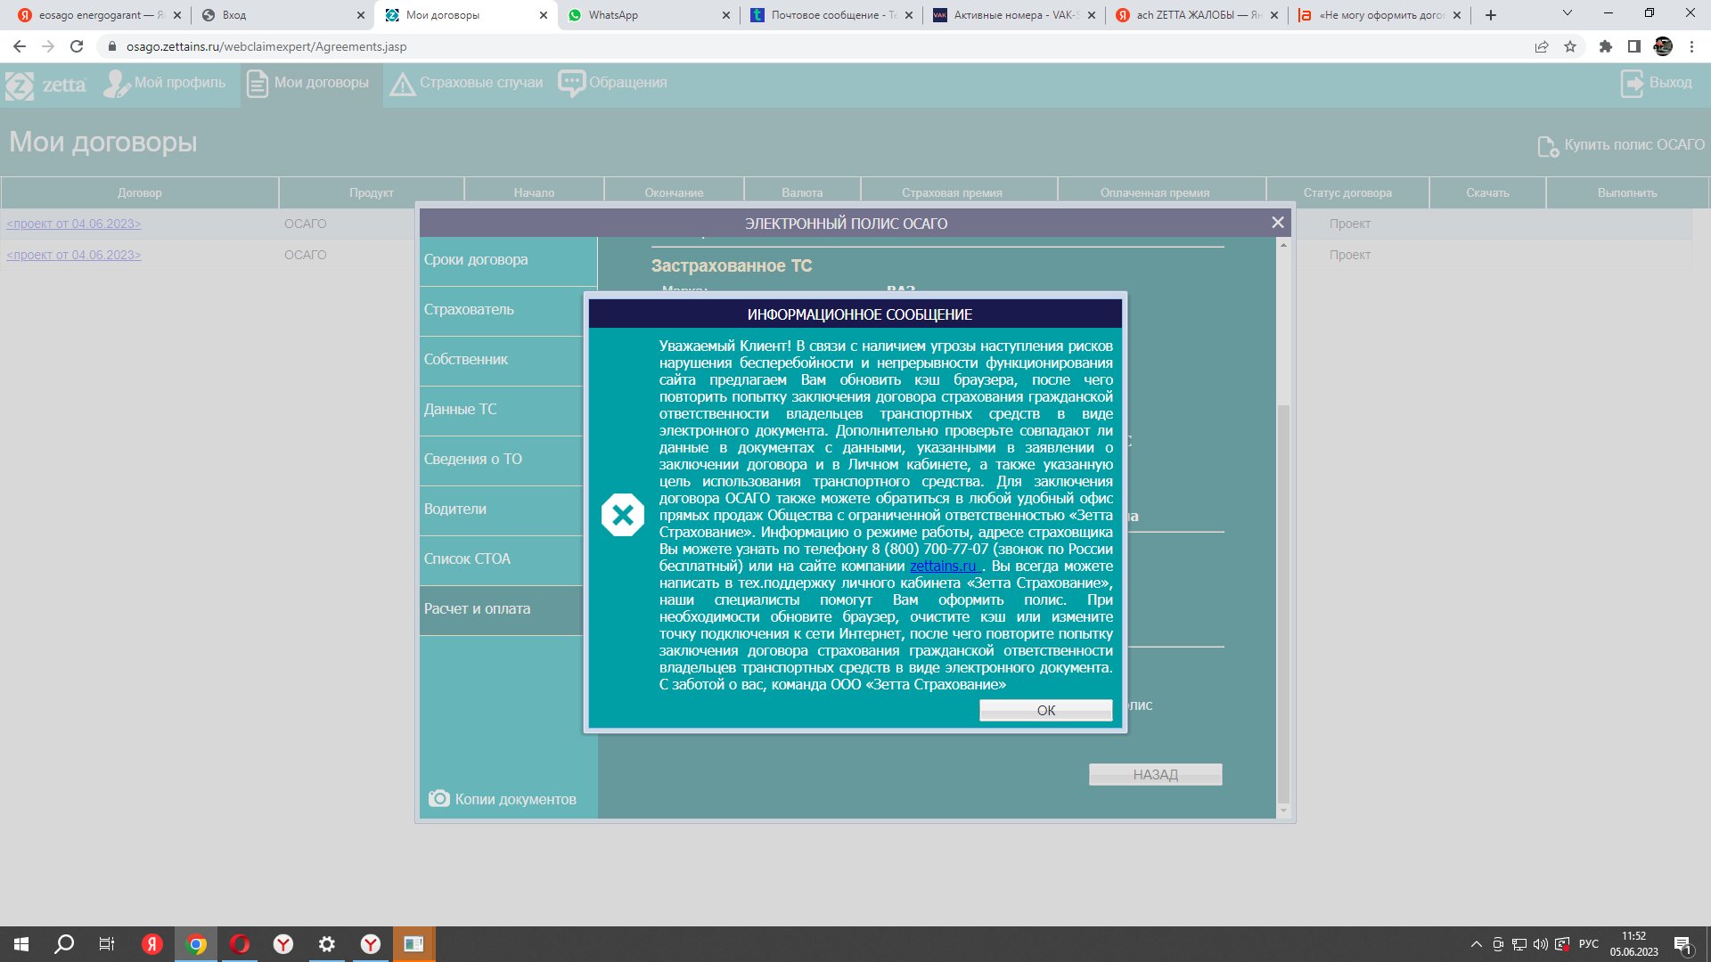This screenshot has width=1711, height=962.
Task: Bookmark this page with star icon
Action: click(1570, 46)
